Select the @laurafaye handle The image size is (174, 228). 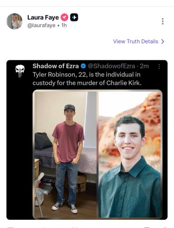[x=41, y=25]
